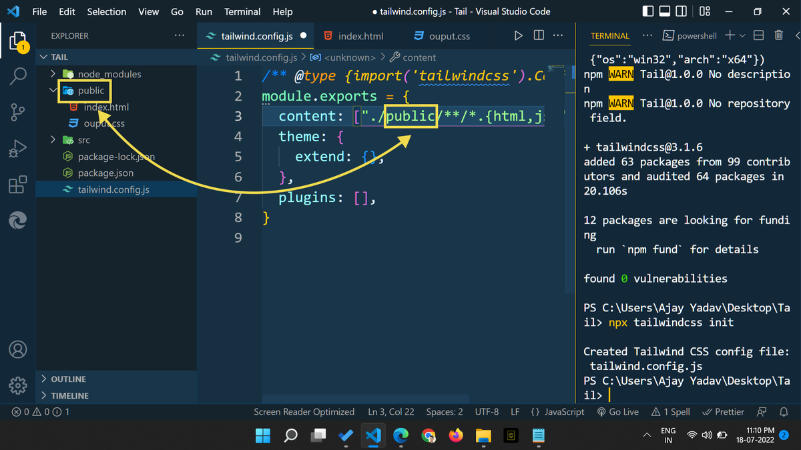Screen dimensions: 801x450
Task: Open editor More Actions ellipsis
Action: (559, 36)
